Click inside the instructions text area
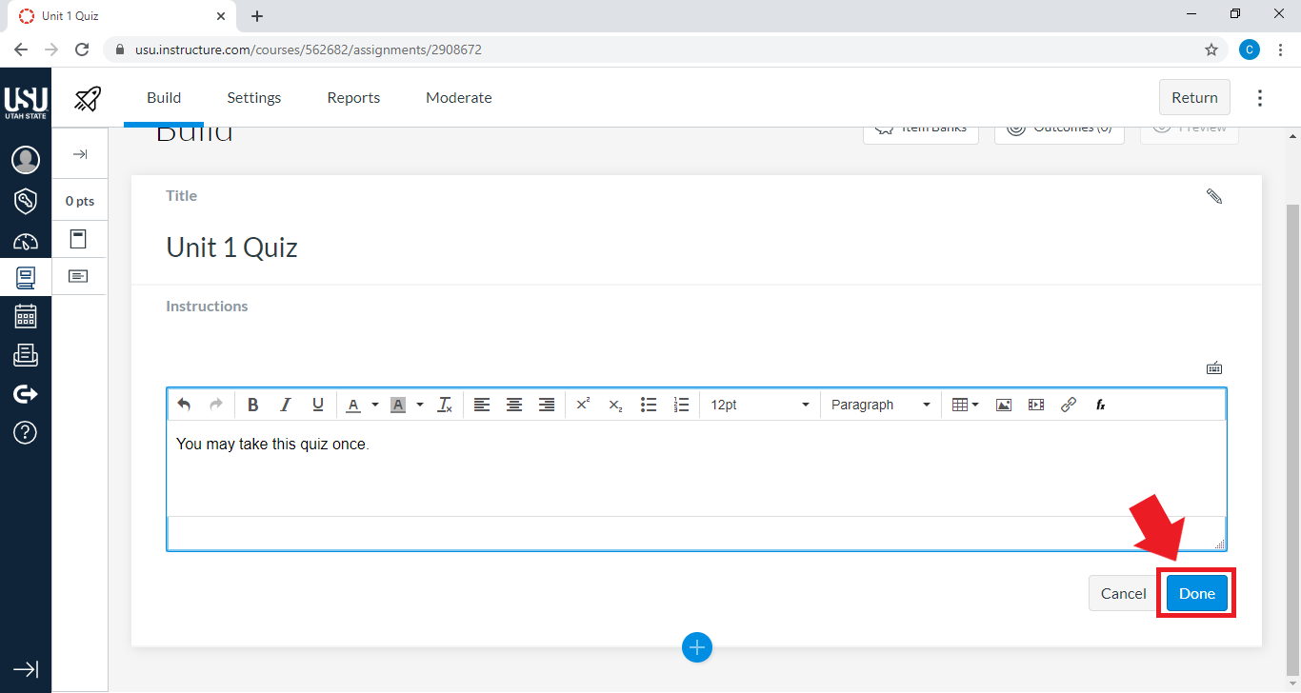Image resolution: width=1301 pixels, height=693 pixels. (x=695, y=466)
